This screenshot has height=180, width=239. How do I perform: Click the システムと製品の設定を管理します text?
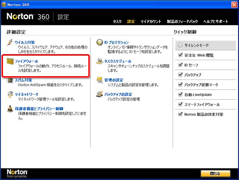pos(133,85)
